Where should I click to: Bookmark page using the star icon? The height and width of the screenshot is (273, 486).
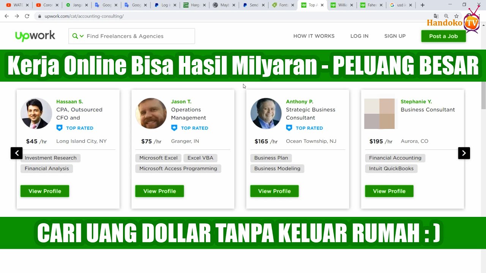(456, 16)
